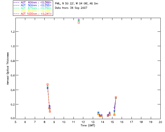Image resolution: width=165 pixels, height=132 pixels.
Task: Click the x-axis tick label 15
Action: 112,122
